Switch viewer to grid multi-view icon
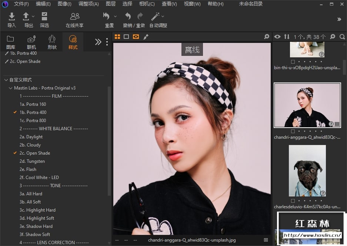Screen dimensions: 347x246 tap(117, 37)
